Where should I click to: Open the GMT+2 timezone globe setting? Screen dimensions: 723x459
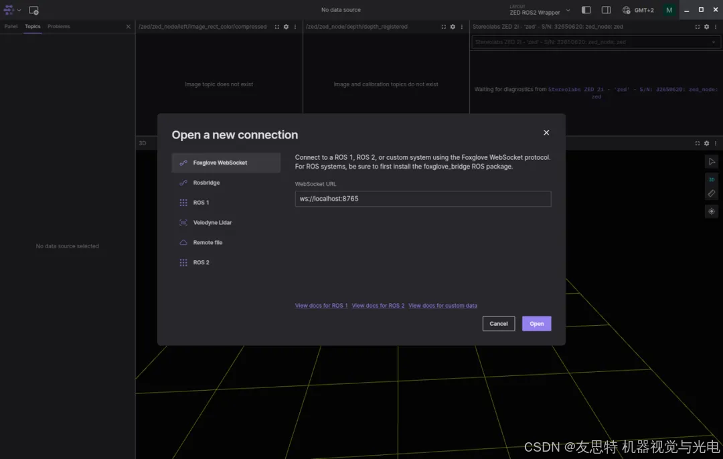pyautogui.click(x=638, y=9)
